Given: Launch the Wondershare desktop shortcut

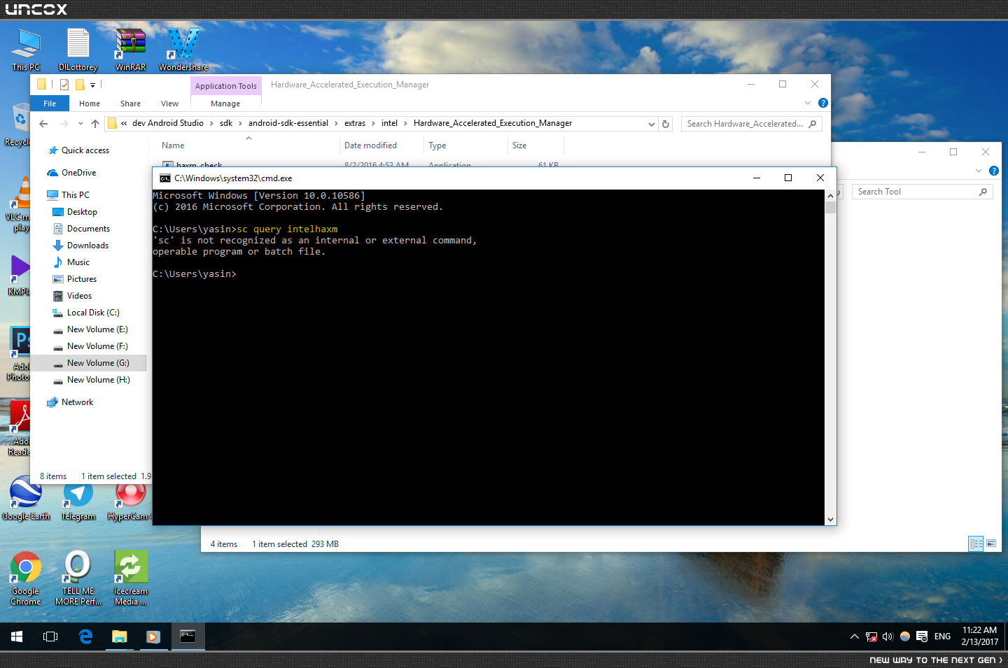Looking at the screenshot, I should [x=183, y=50].
